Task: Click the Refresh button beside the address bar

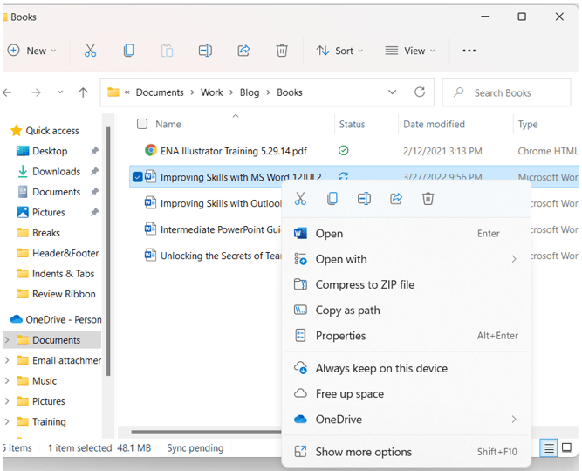Action: [x=420, y=92]
